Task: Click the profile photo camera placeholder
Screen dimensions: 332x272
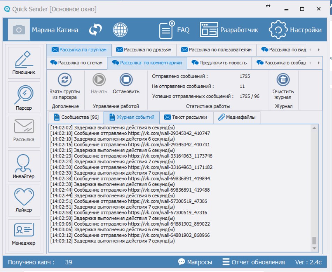Action: click(19, 30)
